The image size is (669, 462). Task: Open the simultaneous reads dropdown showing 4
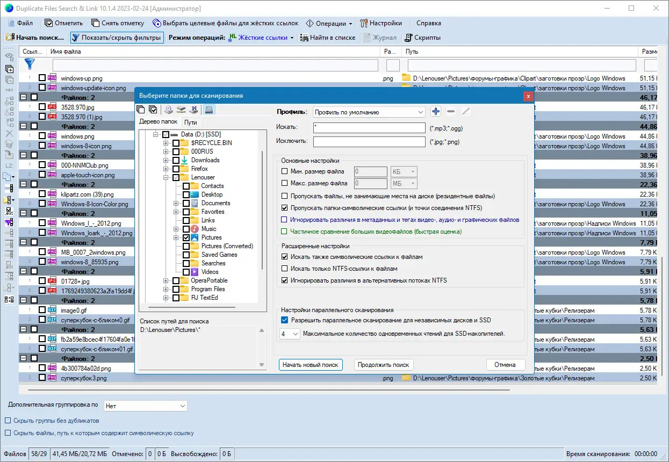(290, 334)
